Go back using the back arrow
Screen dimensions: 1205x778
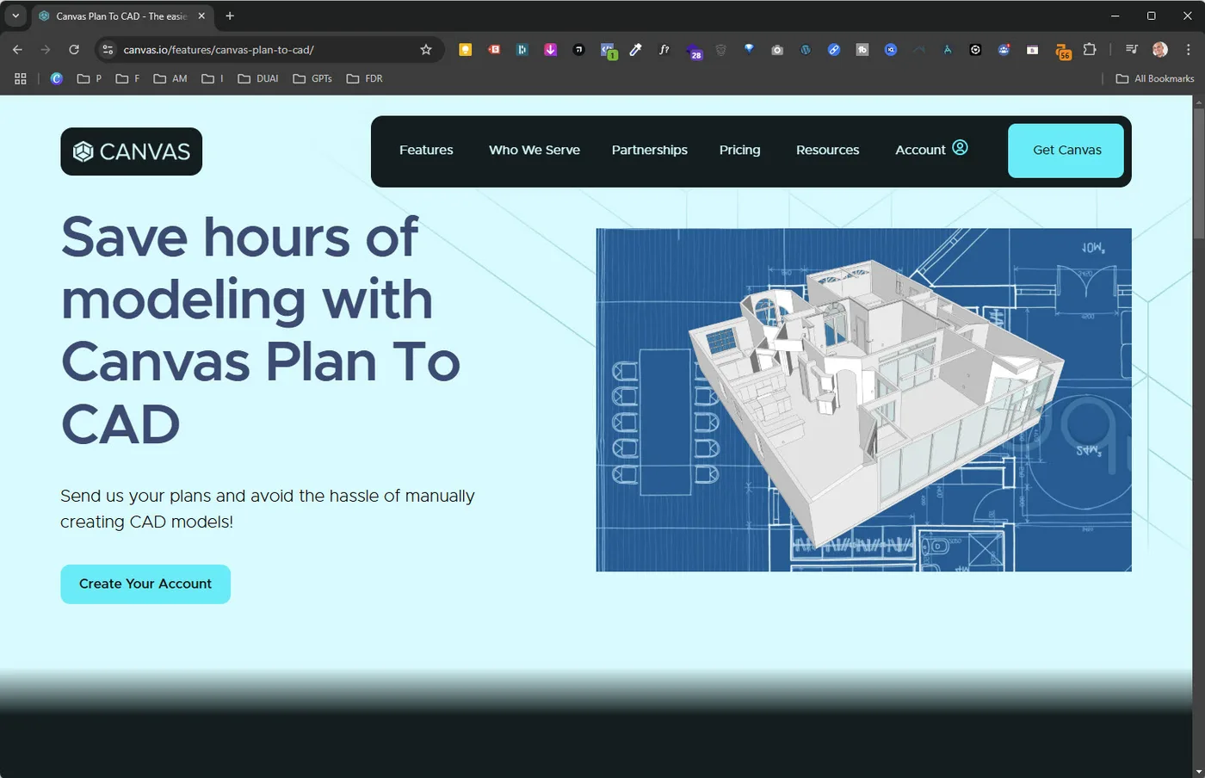point(17,49)
